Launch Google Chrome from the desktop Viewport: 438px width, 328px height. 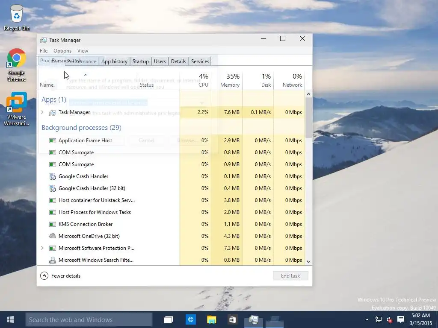pyautogui.click(x=17, y=65)
